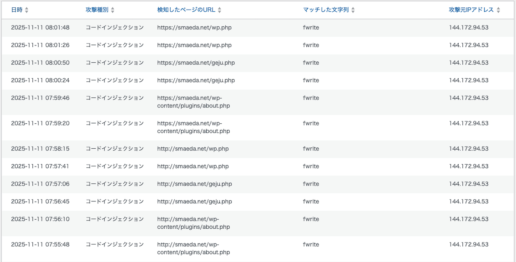Click fwrite in the 07:59:20 row

pos(311,123)
